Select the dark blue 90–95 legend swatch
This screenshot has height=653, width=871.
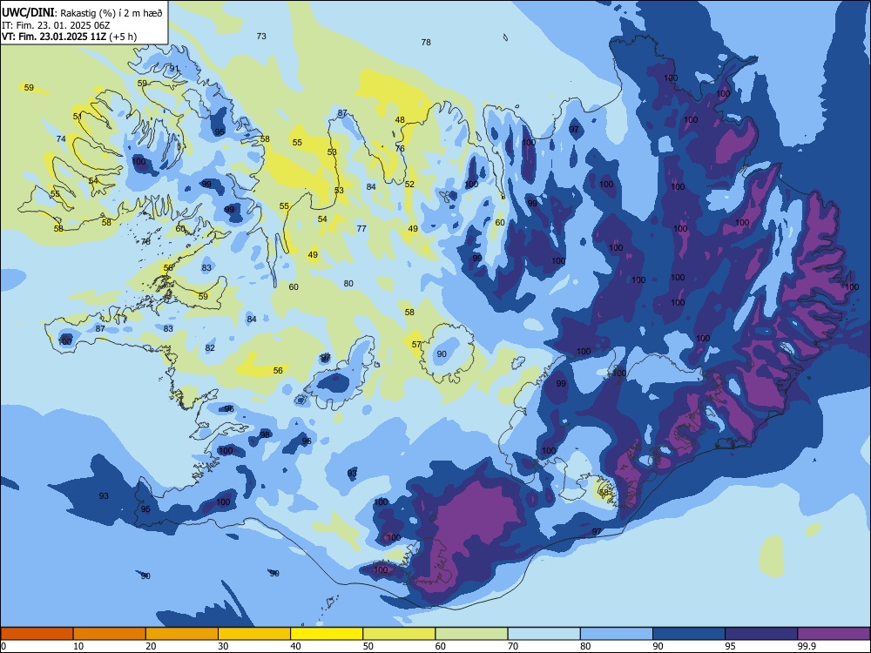(689, 634)
